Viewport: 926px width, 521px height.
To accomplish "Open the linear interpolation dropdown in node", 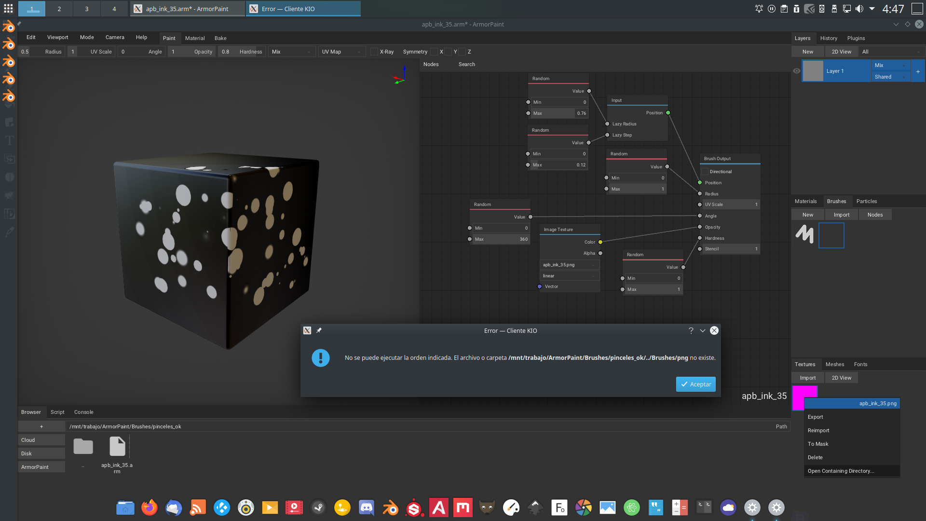I will 570,276.
